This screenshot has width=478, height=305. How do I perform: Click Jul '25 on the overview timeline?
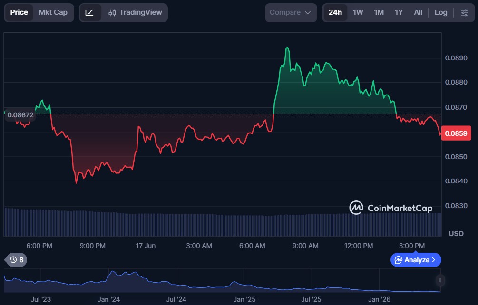[311, 299]
